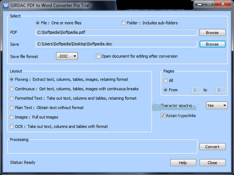Open Help
This screenshot has height=175, width=234.
183,162
